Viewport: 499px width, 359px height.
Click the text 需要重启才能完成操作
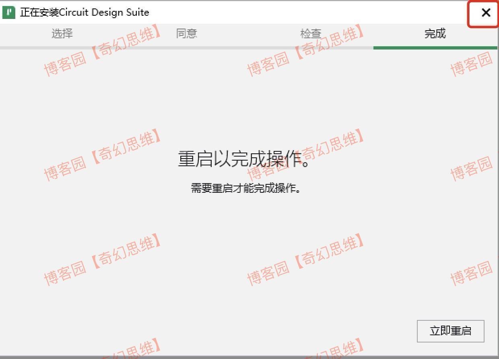(x=245, y=188)
